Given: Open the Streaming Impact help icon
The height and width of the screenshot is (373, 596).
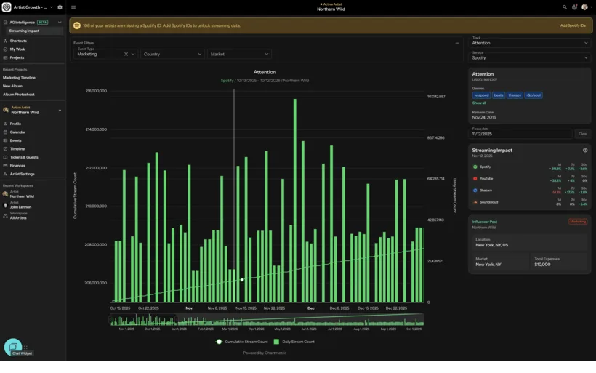Looking at the screenshot, I should coord(585,151).
